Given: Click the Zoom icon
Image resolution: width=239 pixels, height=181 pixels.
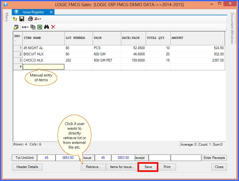Looking at the screenshot, I should click(36, 19).
